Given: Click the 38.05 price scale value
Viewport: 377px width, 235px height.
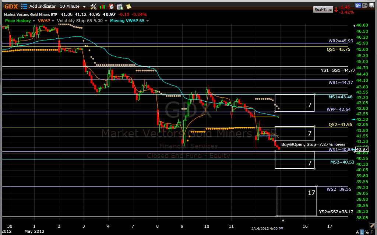Looking at the screenshot, I should pos(362,218).
